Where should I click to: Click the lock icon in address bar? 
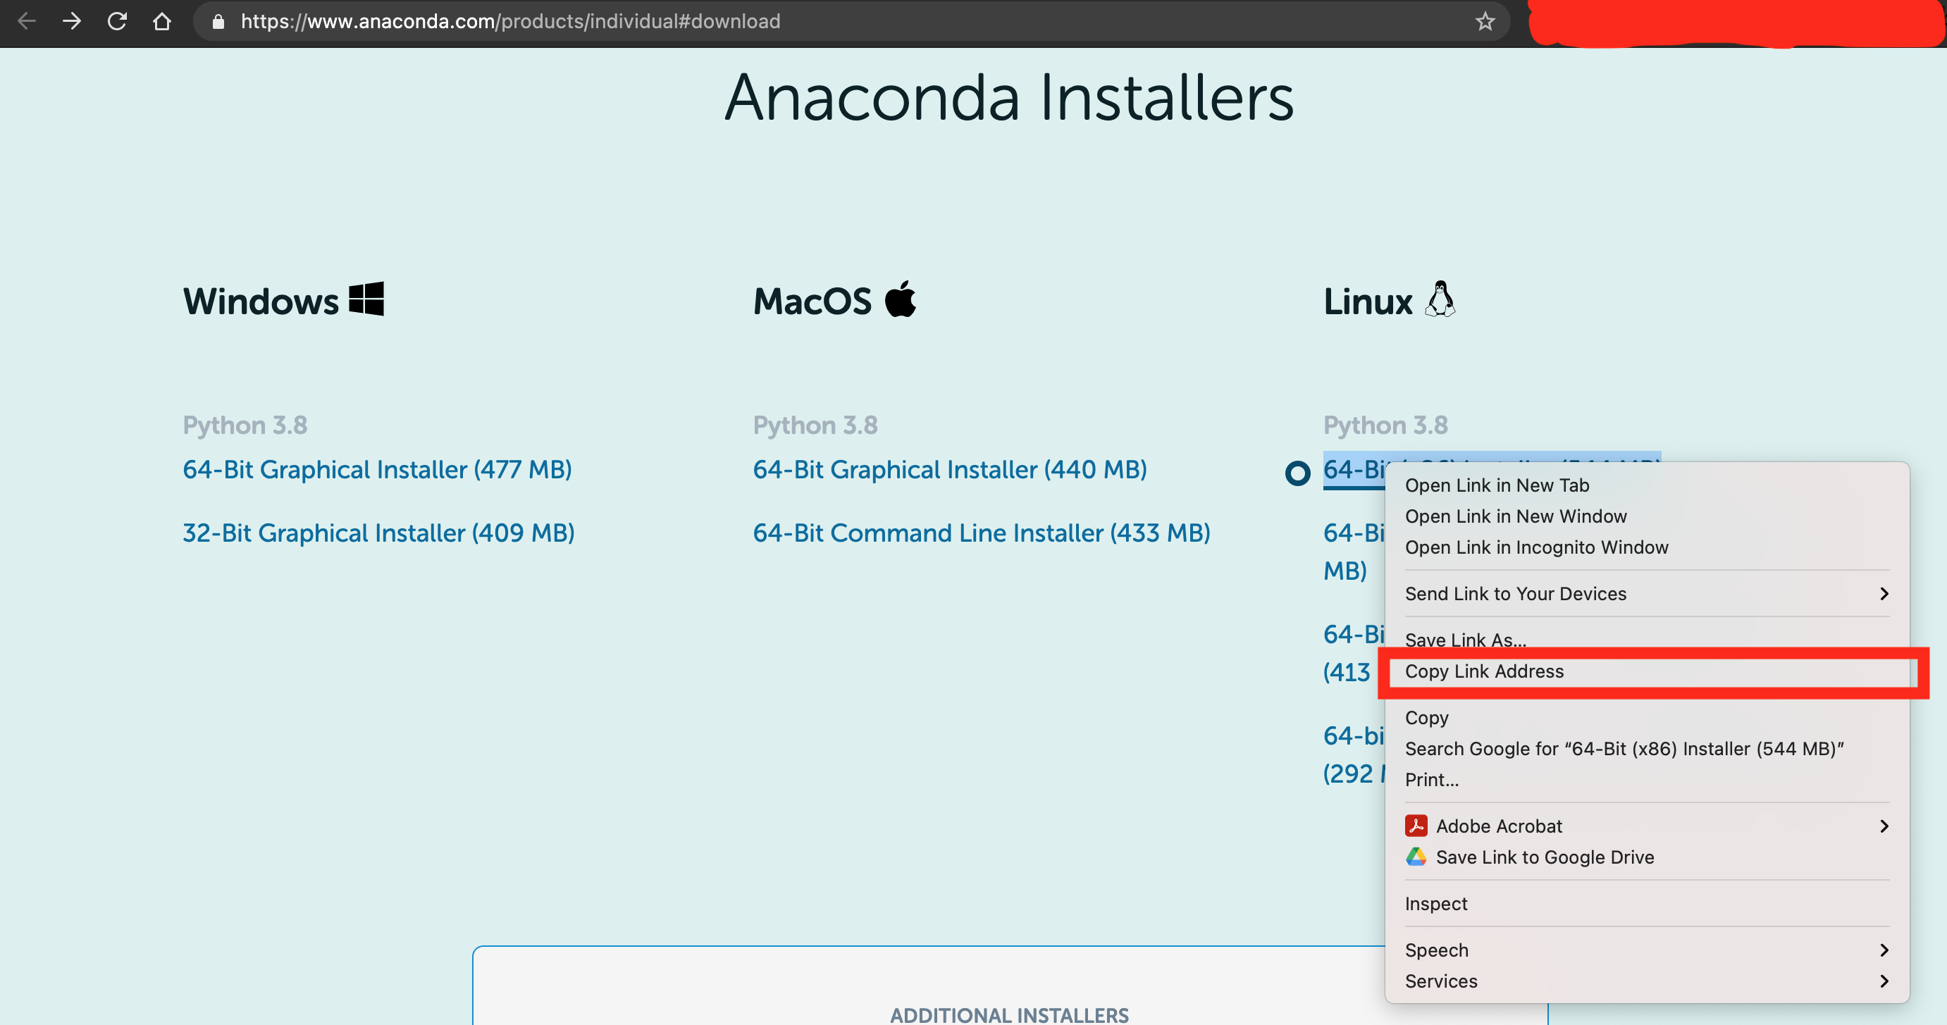coord(218,21)
